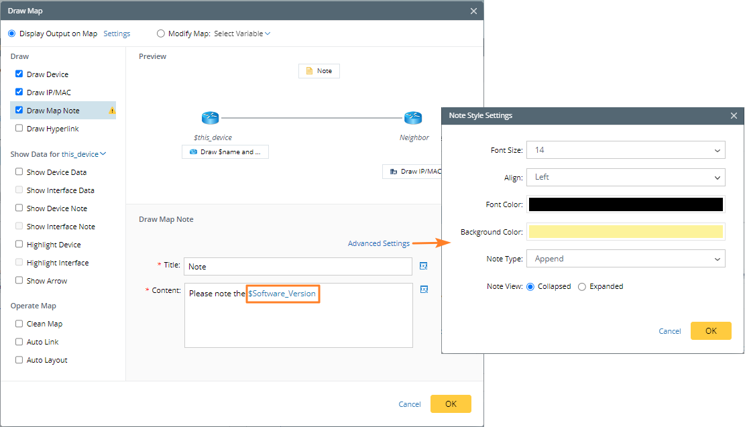Click Cancel in the Draw Map dialog
Screen dimensions: 745x427
410,404
